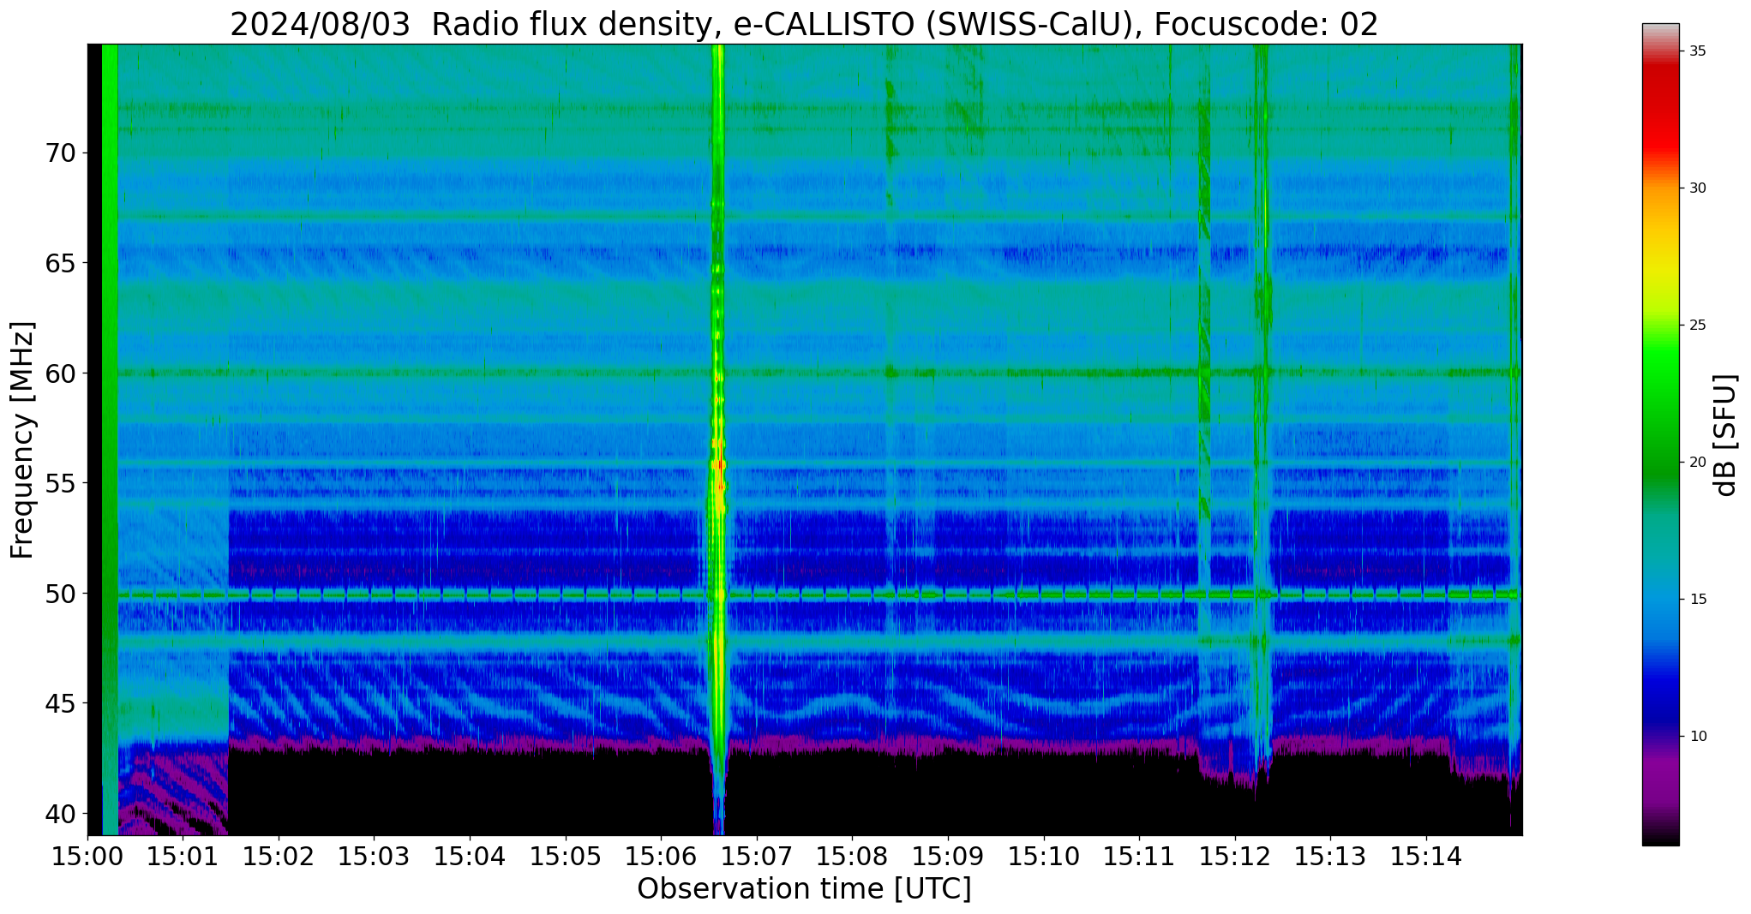Click the 15:03 time tick label
The width and height of the screenshot is (1751, 914).
point(375,857)
